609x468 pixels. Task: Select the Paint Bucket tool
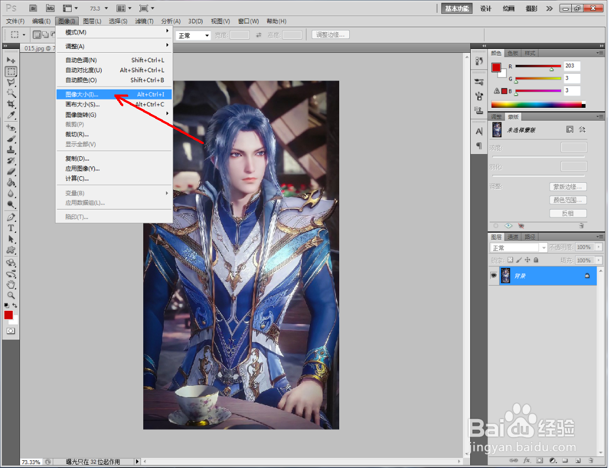click(11, 182)
